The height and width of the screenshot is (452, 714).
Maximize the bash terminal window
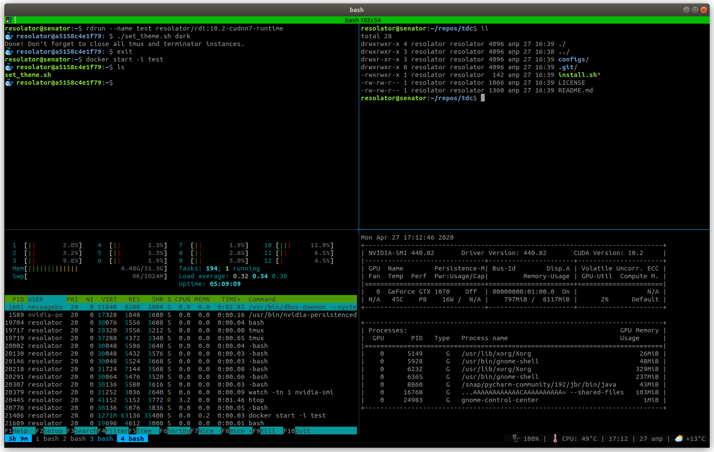[695, 9]
